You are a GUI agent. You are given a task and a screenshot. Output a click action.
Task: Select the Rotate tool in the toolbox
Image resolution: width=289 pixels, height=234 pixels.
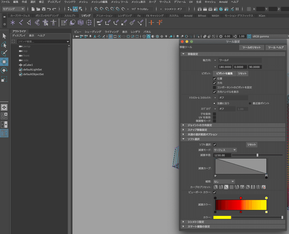pos(4,70)
